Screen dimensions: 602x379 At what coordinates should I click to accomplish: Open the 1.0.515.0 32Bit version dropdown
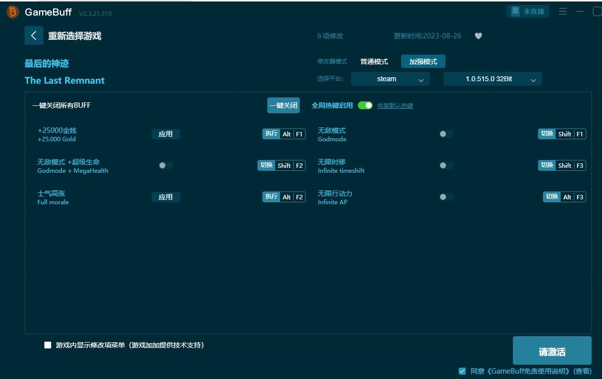[x=493, y=79]
